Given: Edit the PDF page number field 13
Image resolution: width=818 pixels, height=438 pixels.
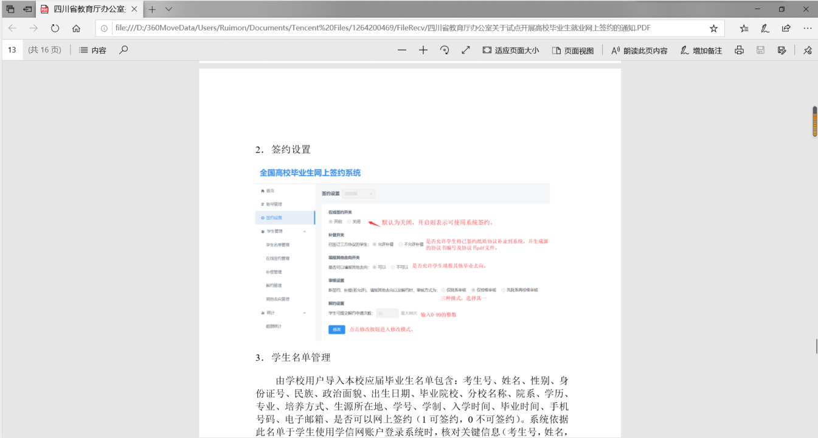Looking at the screenshot, I should pos(12,50).
